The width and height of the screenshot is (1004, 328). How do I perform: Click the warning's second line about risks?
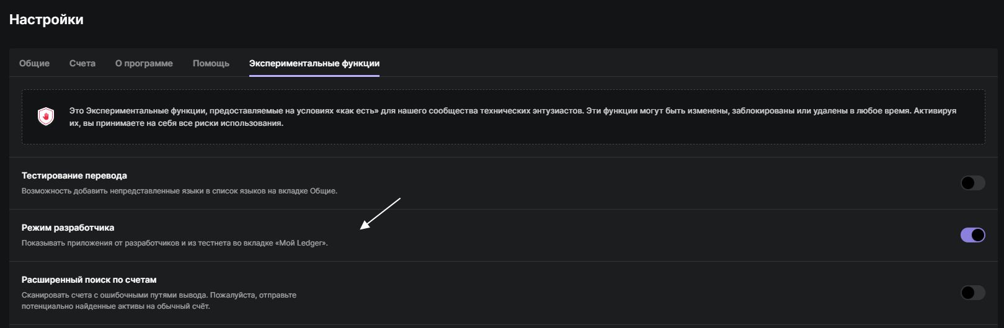(x=176, y=123)
